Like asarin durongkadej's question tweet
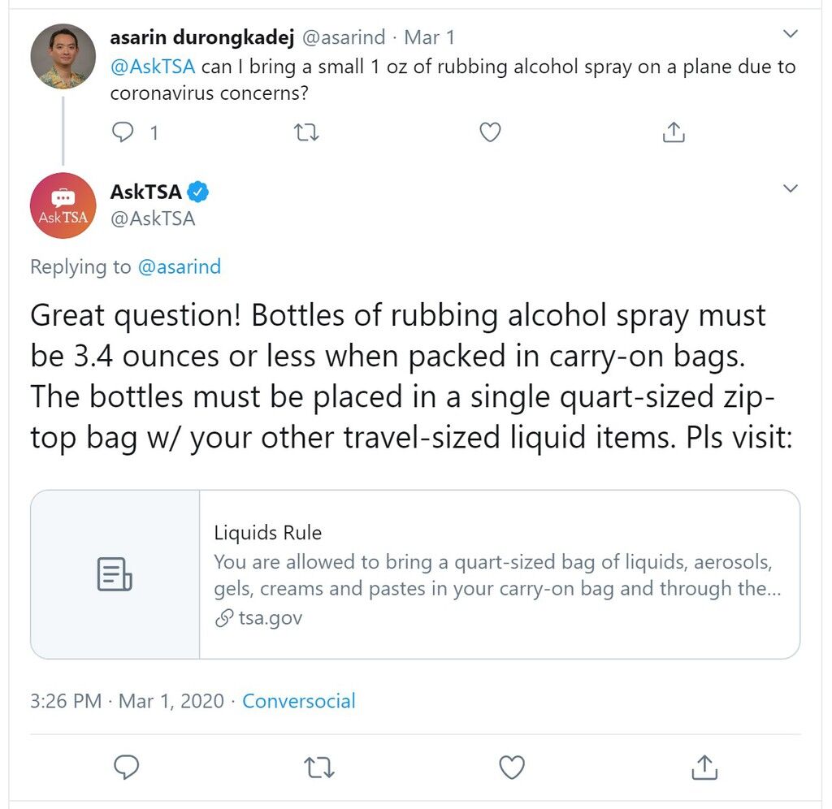Image resolution: width=832 pixels, height=809 pixels. (x=490, y=132)
